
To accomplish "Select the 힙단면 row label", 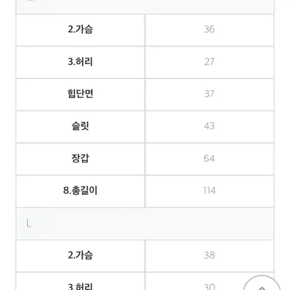I will (x=80, y=94).
